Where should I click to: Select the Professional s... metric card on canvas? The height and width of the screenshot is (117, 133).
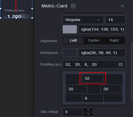tap(16, 9)
